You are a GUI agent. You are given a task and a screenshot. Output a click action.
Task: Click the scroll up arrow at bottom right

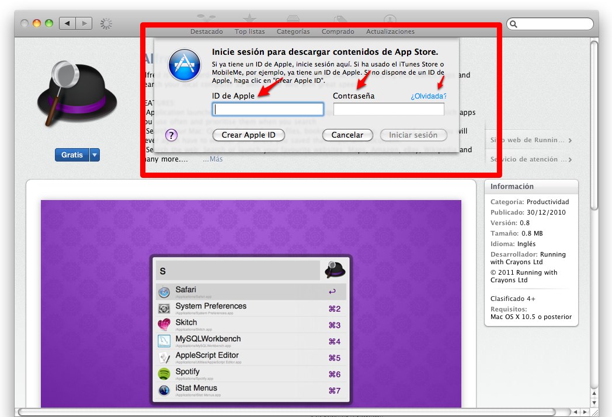tap(594, 393)
